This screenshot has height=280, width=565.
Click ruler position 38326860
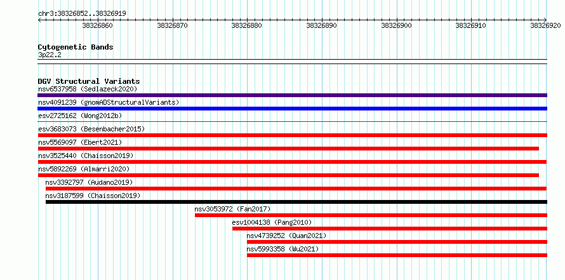(x=97, y=25)
